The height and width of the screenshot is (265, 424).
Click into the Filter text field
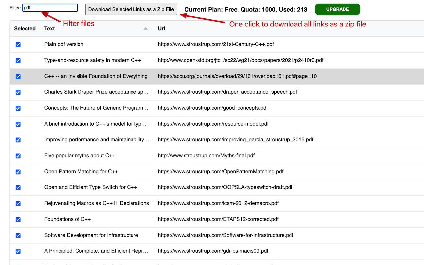click(x=50, y=8)
